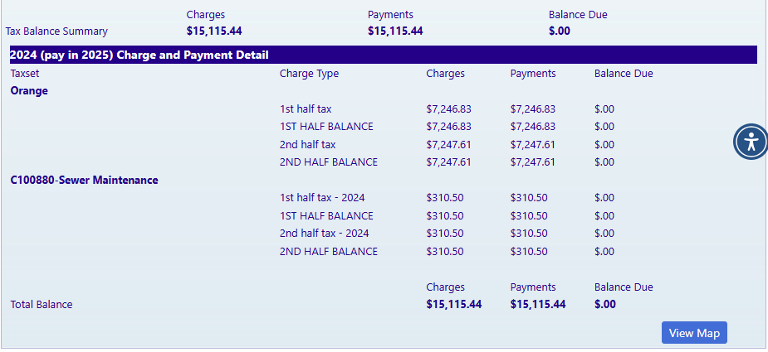Screen dimensions: 768x352
Task: Select Orange's 2nd half tax row label
Action: [307, 145]
